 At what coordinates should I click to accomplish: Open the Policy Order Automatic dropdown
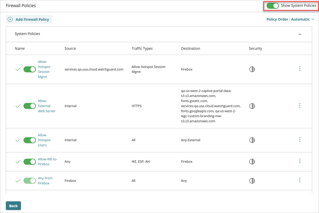pos(290,19)
